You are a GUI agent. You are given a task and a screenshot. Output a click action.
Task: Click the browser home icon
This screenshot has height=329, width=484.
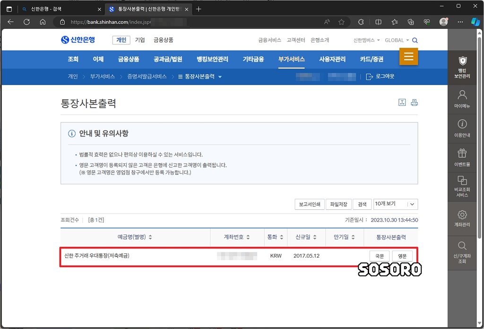point(43,22)
